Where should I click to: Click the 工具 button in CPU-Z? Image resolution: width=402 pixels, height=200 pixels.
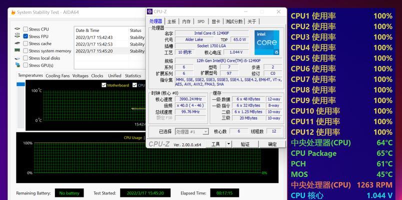coord(216,144)
